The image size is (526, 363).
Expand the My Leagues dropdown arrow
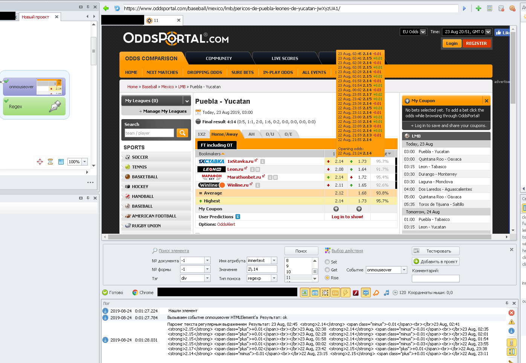187,101
